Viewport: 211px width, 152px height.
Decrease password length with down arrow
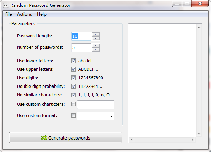pos(96,38)
